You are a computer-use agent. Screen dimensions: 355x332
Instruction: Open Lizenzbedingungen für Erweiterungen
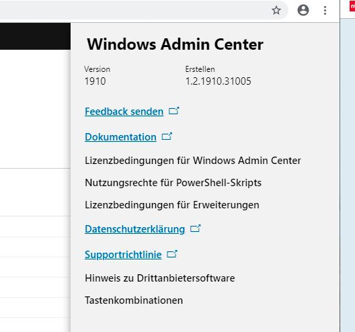pos(172,205)
